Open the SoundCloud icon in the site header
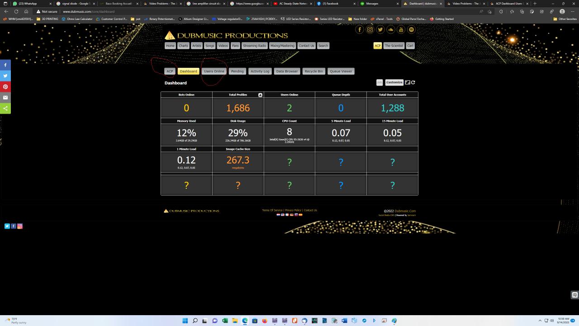Viewport: 579px width, 326px height. tap(390, 29)
